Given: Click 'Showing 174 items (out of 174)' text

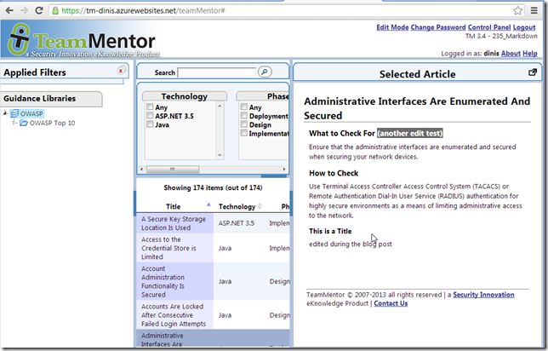Looking at the screenshot, I should (213, 188).
